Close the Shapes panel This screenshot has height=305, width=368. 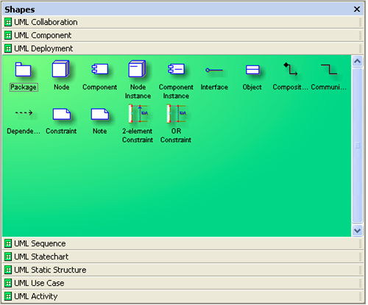pos(357,10)
